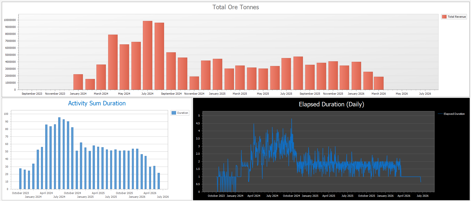Click the 100 value on Activity Sum Duration axis
The image size is (471, 201).
[6, 114]
